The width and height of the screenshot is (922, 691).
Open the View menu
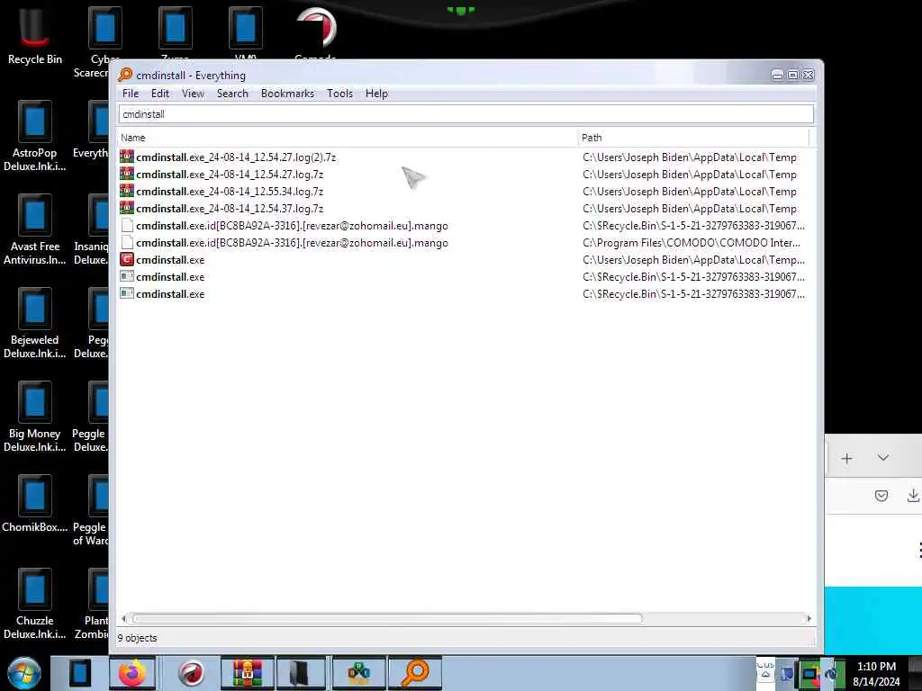click(x=193, y=94)
